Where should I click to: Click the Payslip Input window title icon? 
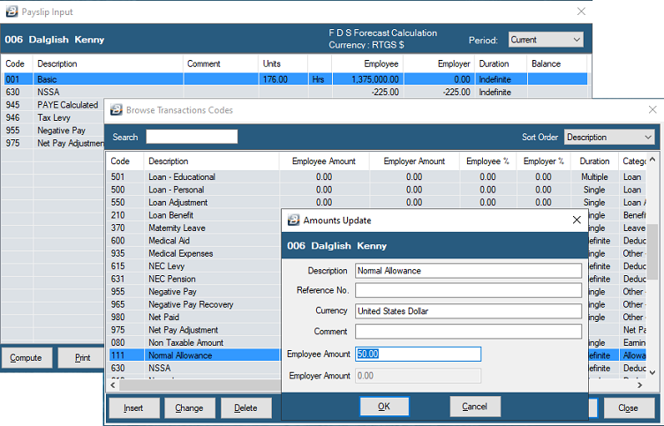[11, 11]
